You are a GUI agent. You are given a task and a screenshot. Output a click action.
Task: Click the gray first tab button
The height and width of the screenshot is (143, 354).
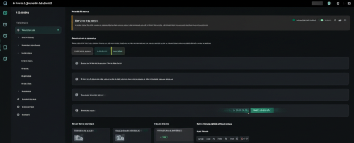coord(82,51)
